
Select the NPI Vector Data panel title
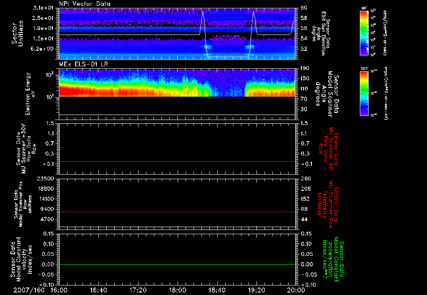85,4
